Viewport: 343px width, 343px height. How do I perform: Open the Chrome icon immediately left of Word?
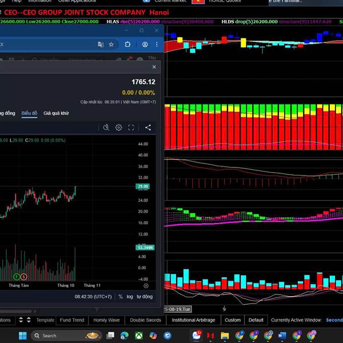[x=268, y=335]
